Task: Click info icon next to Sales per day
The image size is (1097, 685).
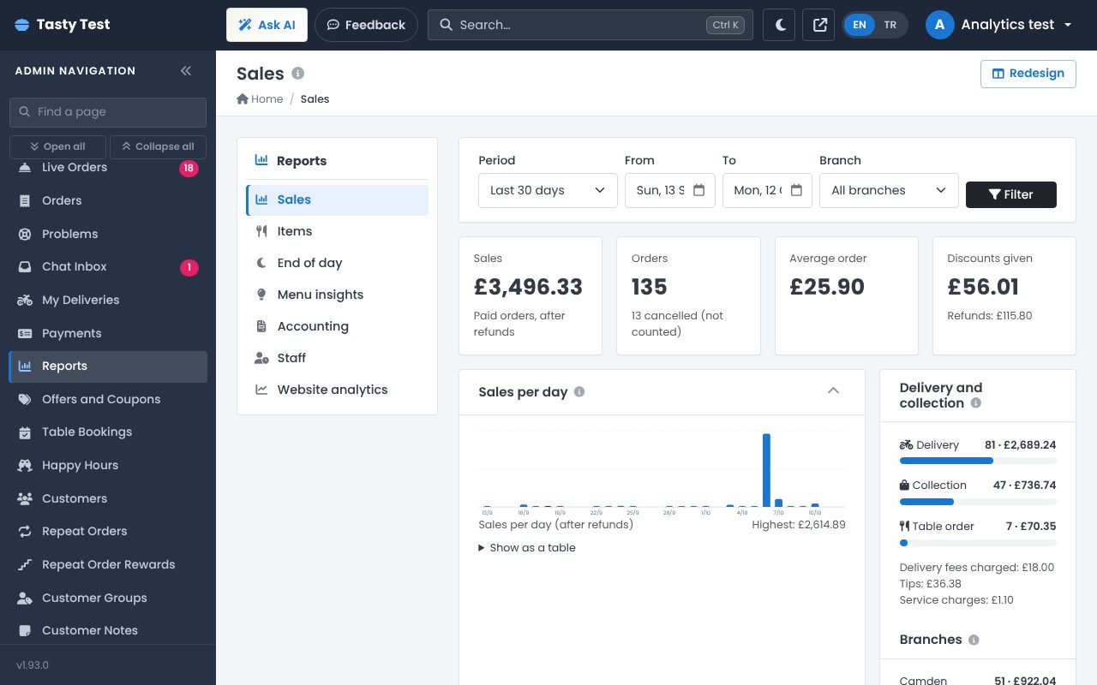Action: click(579, 392)
